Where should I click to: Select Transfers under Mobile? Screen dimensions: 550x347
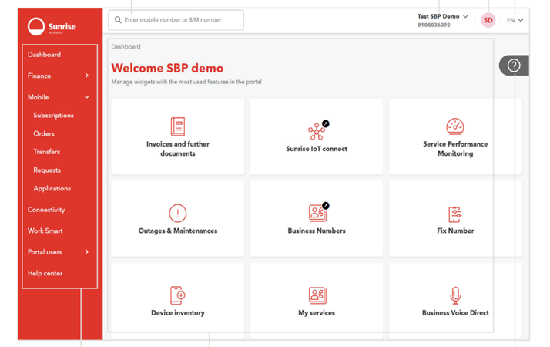tap(47, 152)
